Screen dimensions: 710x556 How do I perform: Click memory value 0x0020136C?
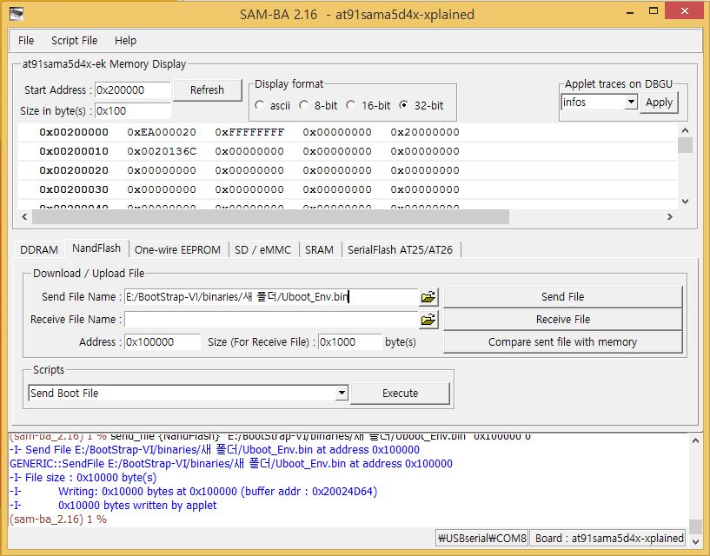click(x=162, y=151)
